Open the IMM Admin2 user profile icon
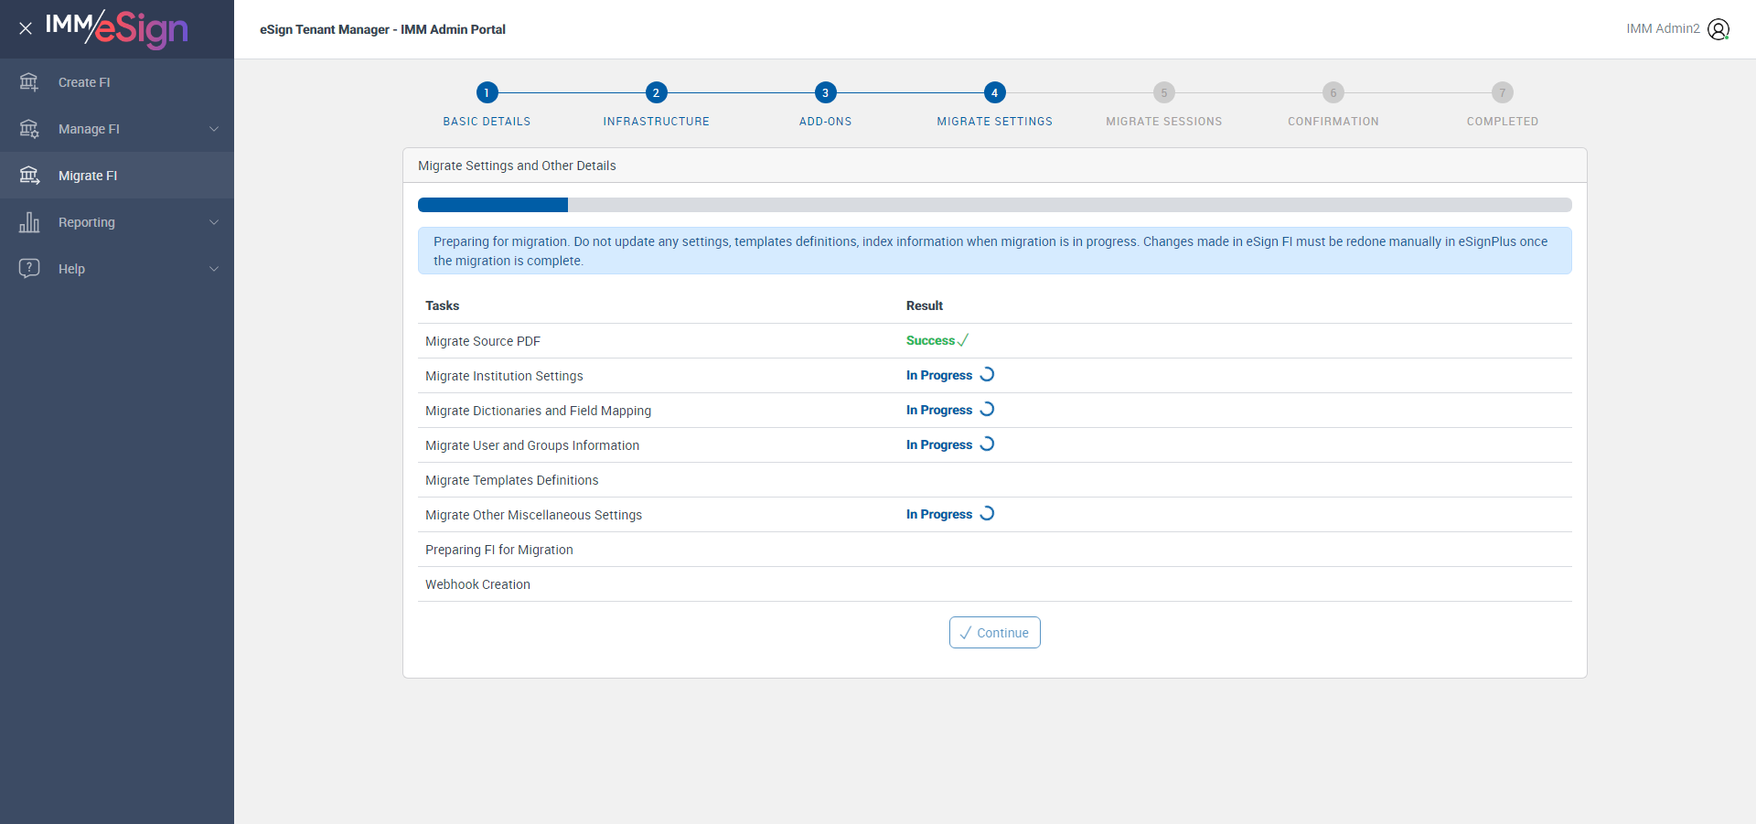 pyautogui.click(x=1719, y=29)
